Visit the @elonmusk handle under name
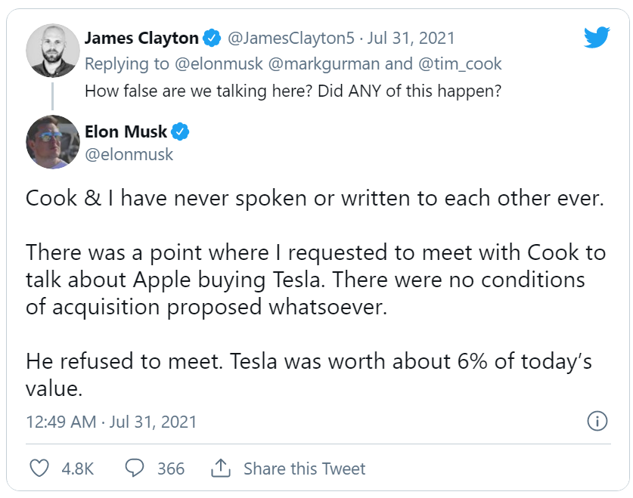 tap(129, 154)
